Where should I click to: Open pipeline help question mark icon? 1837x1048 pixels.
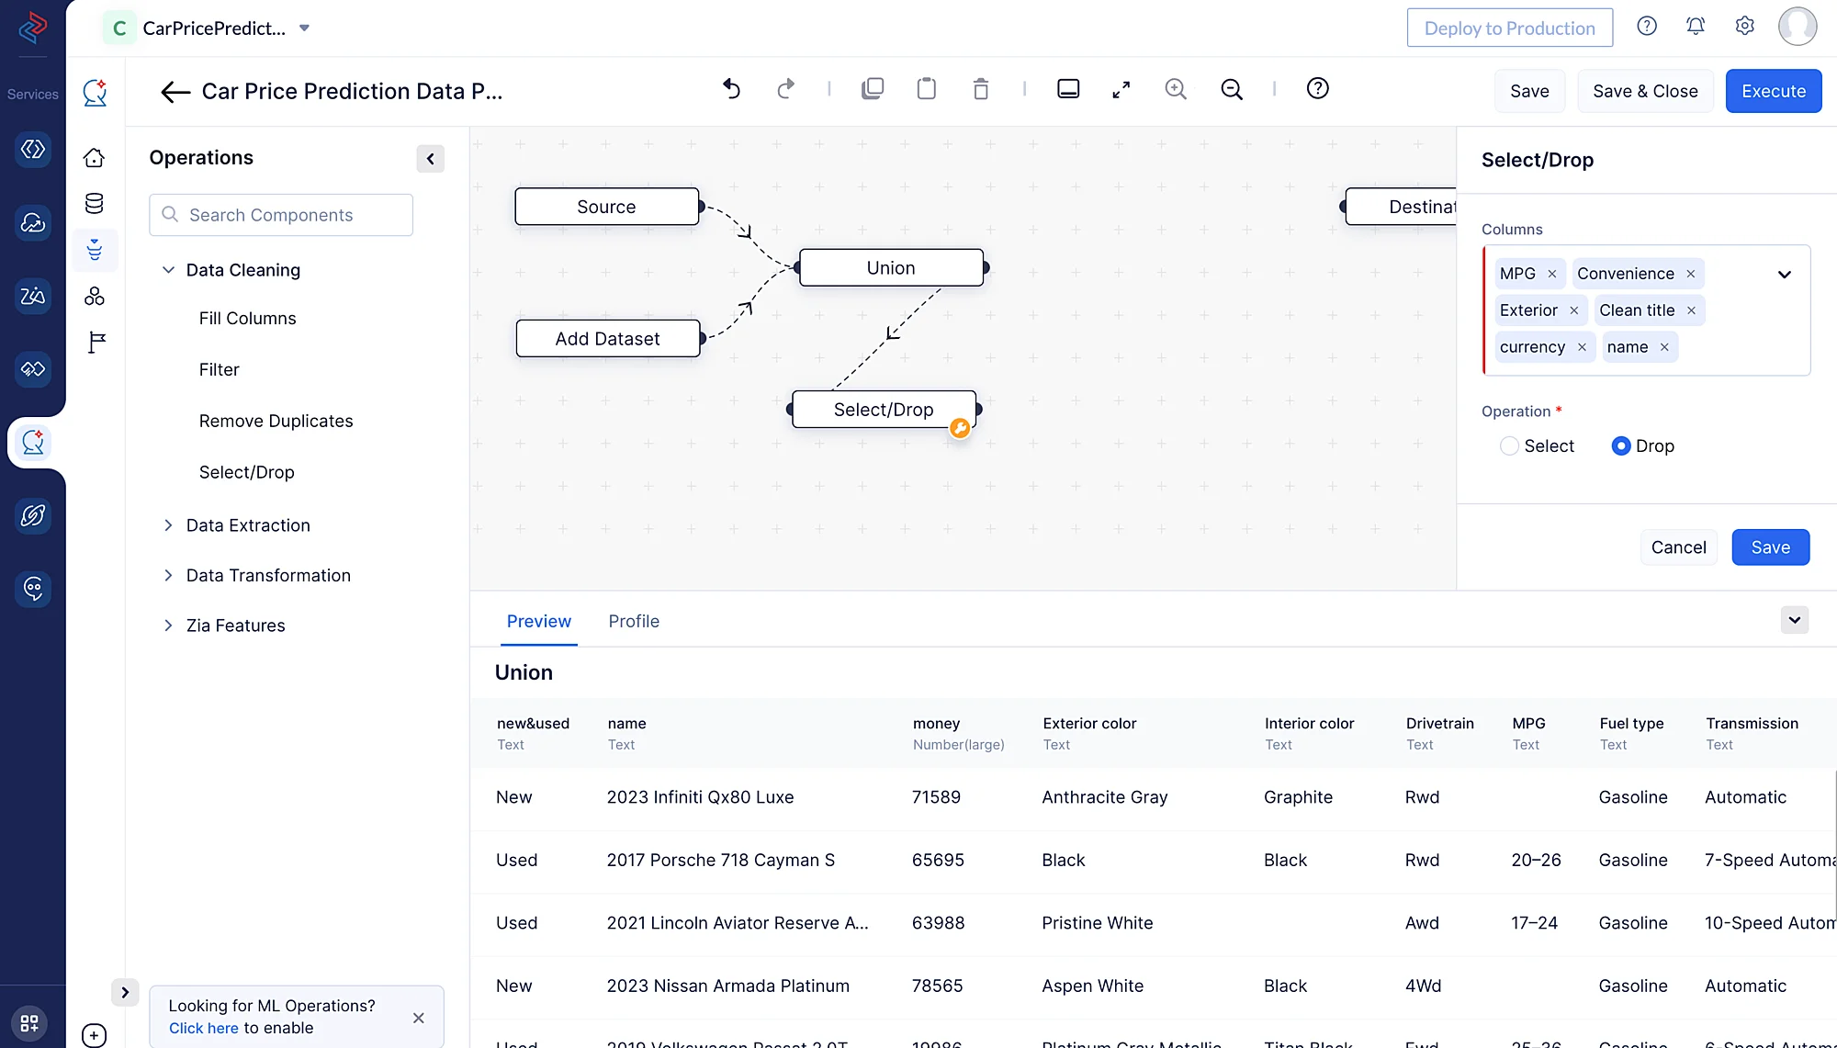1318,88
